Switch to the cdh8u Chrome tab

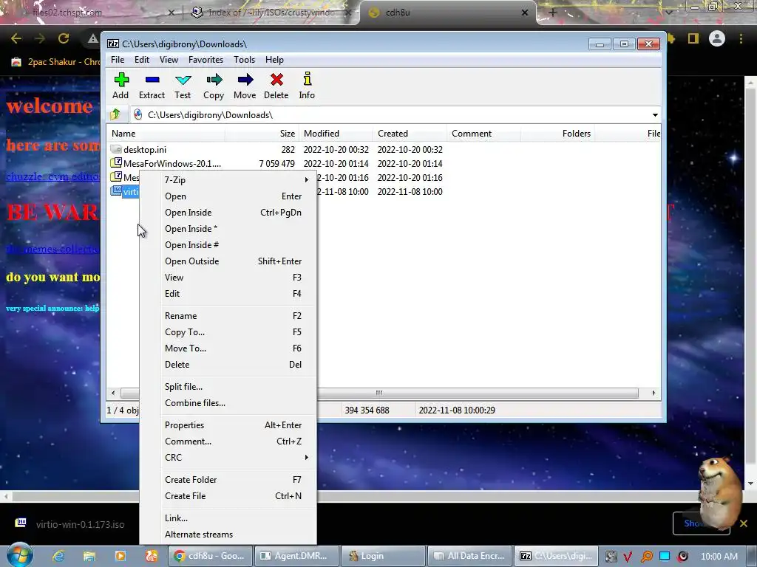447,13
